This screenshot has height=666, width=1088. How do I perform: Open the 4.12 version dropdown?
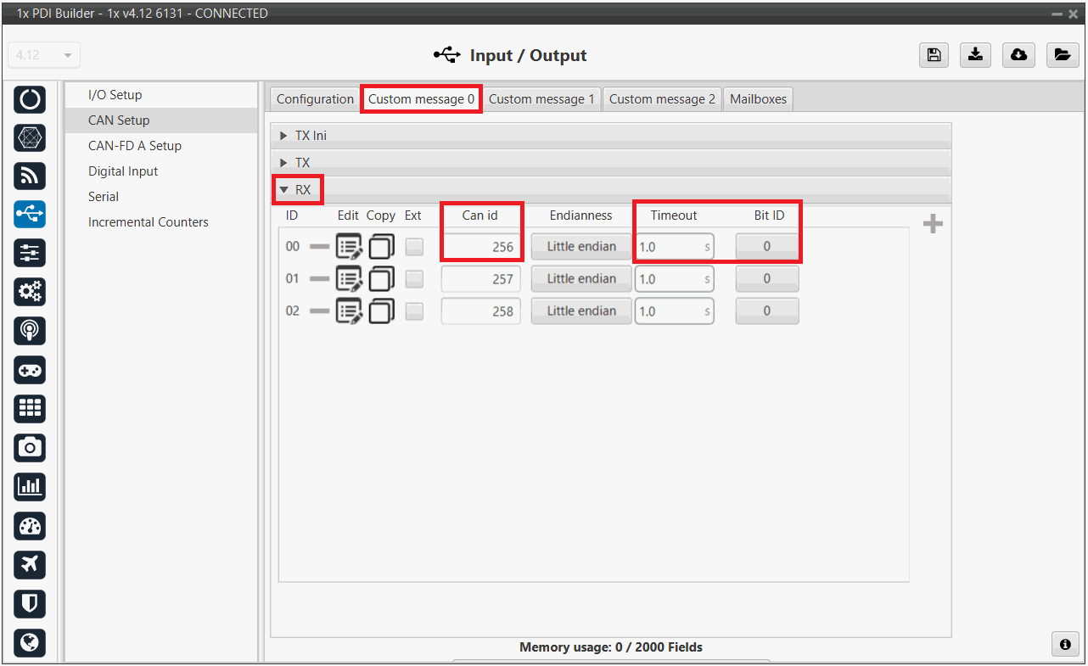click(x=43, y=55)
